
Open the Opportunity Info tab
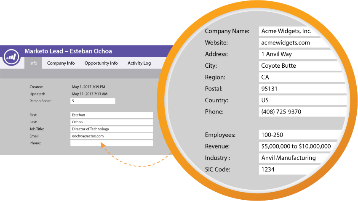[x=101, y=63]
